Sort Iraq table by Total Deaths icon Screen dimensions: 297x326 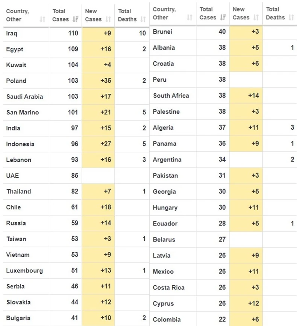(x=143, y=19)
